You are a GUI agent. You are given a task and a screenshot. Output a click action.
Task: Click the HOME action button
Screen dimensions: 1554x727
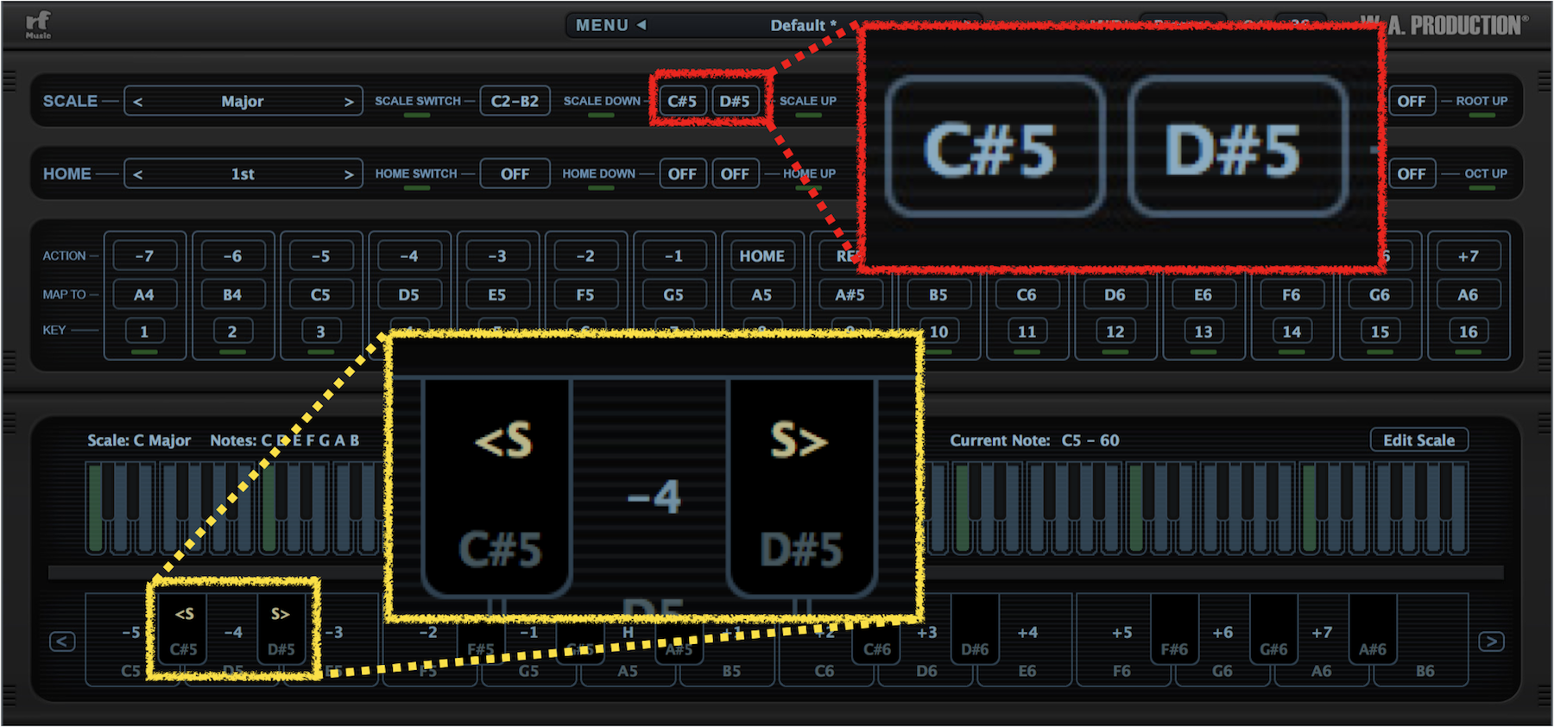pos(761,256)
